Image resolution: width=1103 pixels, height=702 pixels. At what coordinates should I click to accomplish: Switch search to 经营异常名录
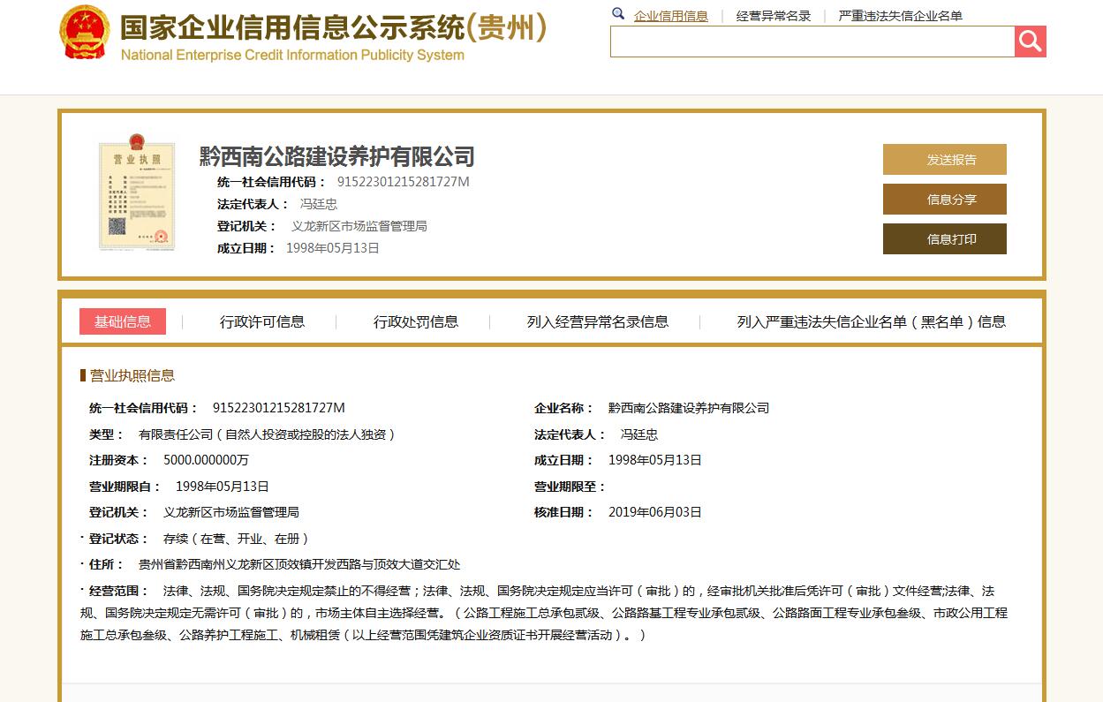pyautogui.click(x=774, y=15)
